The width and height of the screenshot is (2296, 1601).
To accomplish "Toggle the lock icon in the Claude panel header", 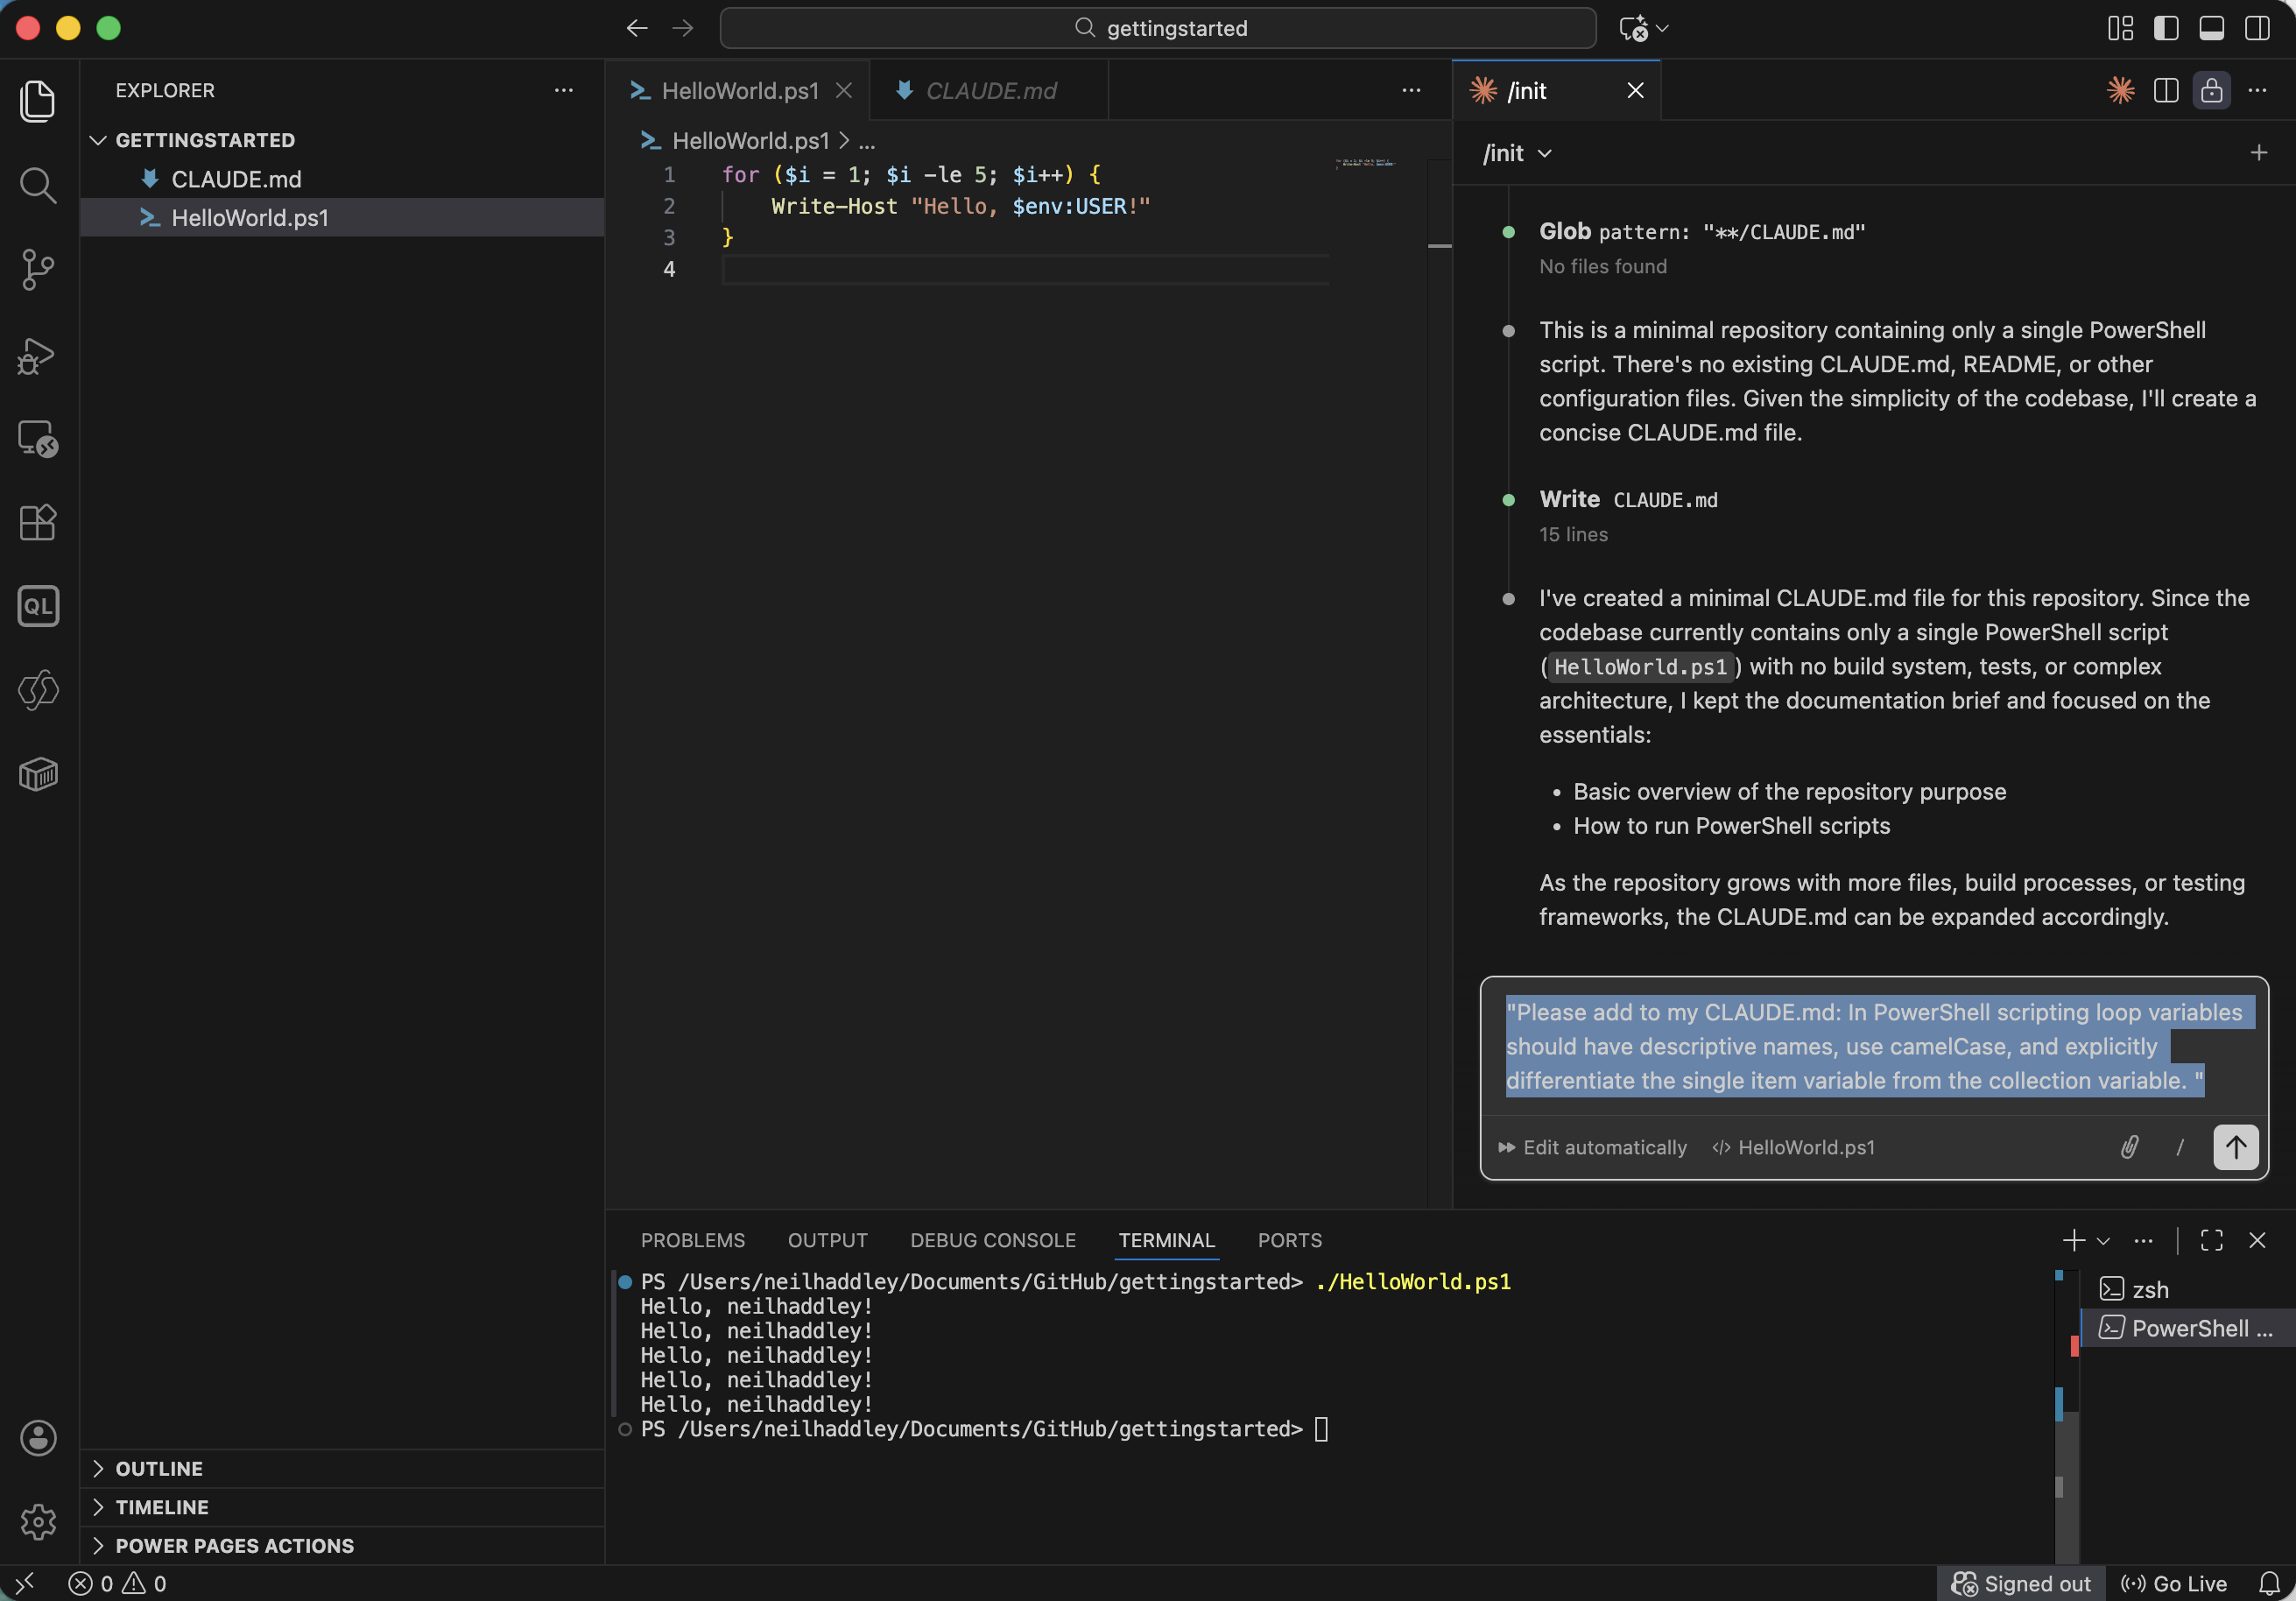I will click(x=2211, y=90).
